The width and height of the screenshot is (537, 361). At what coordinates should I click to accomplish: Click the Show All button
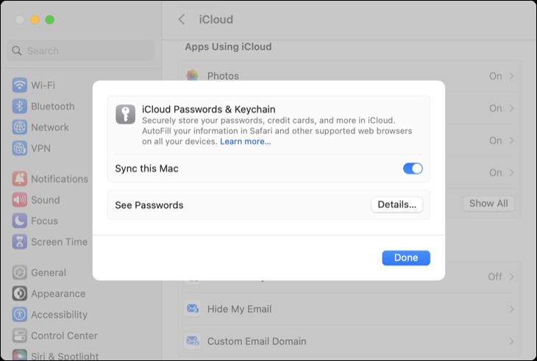[x=488, y=204]
